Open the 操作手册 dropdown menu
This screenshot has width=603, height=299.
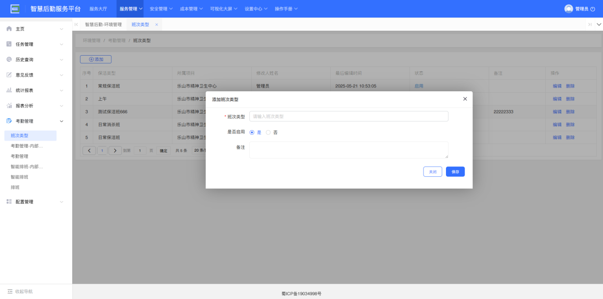coord(286,9)
